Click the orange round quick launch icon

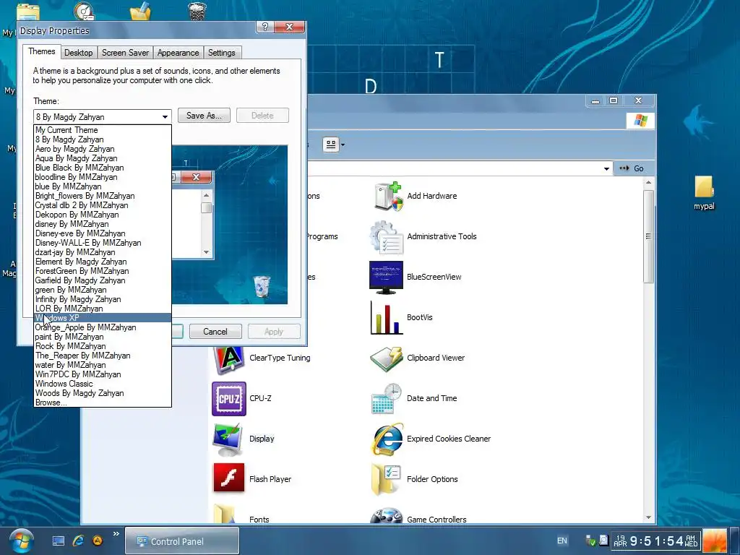point(98,541)
